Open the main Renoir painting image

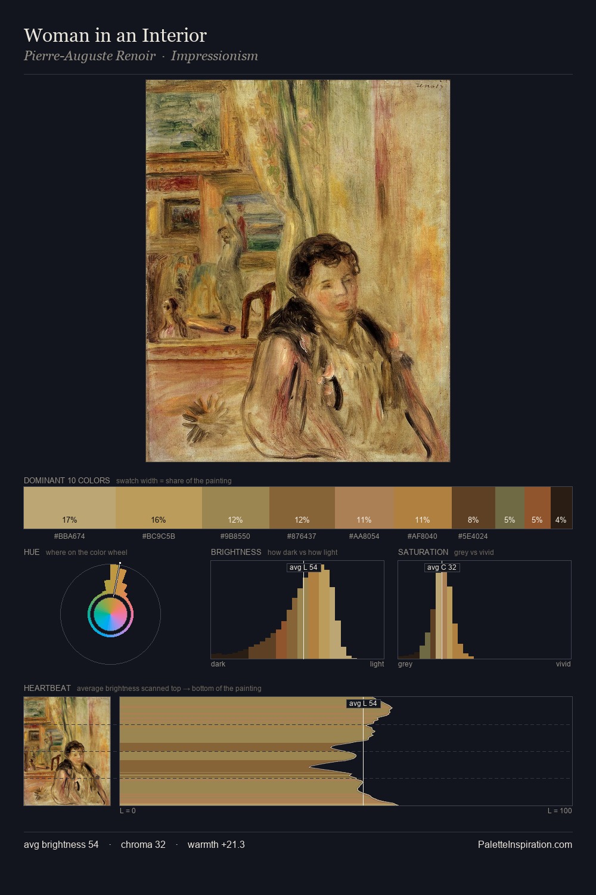point(298,271)
